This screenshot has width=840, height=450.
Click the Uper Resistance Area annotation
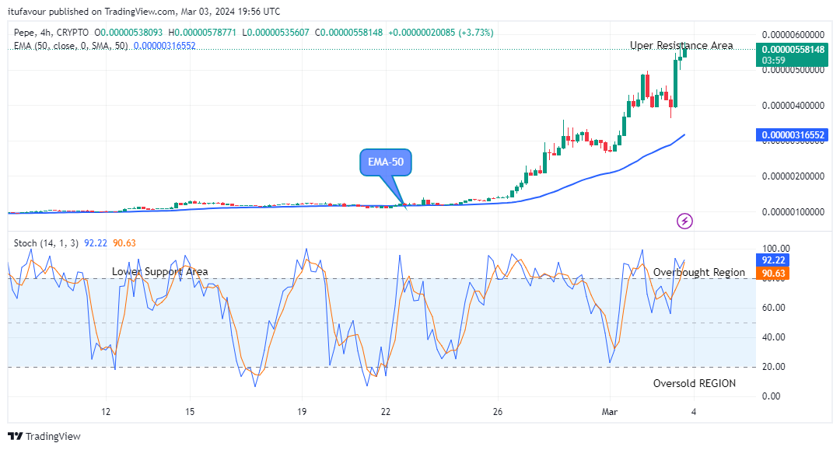(x=681, y=46)
